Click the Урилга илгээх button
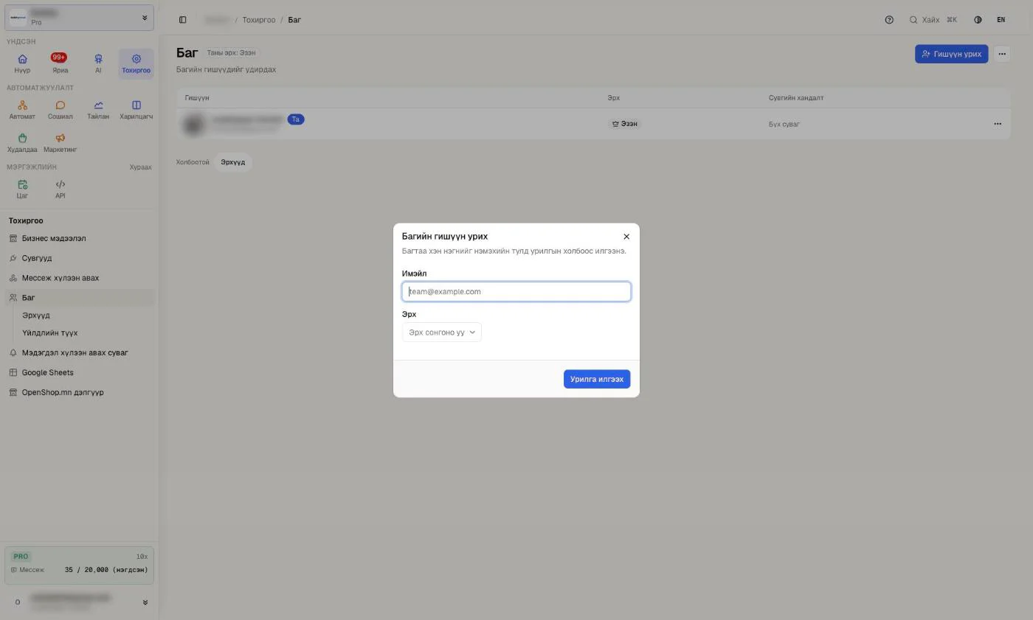Image resolution: width=1033 pixels, height=620 pixels. tap(597, 379)
